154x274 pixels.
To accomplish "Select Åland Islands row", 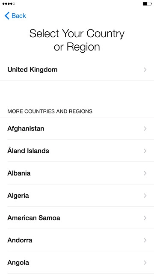I will point(77,151).
